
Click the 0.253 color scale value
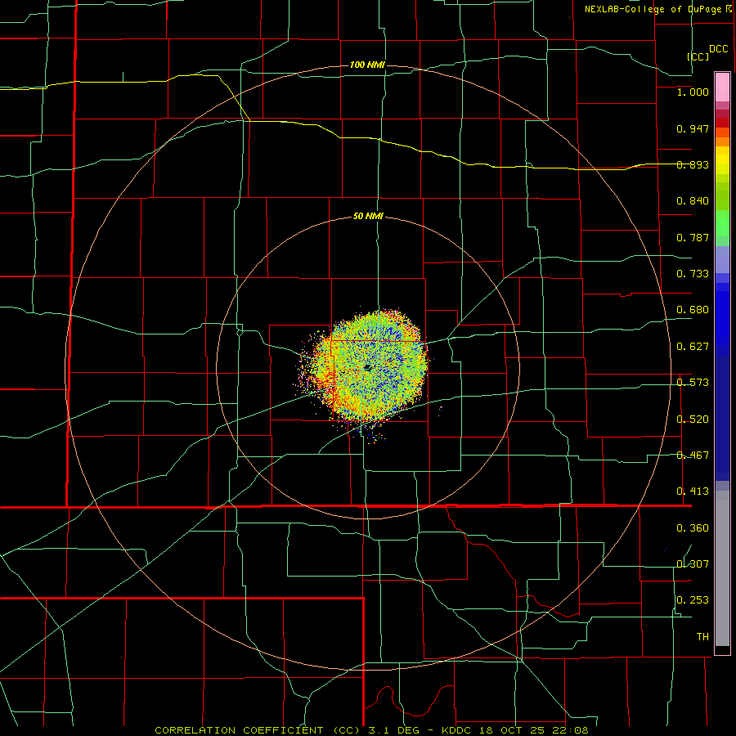click(693, 600)
